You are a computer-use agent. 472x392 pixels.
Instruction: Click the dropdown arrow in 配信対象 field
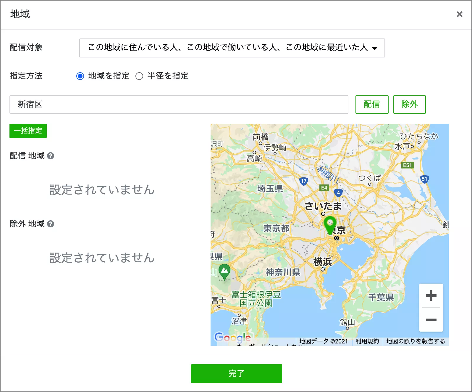(375, 48)
